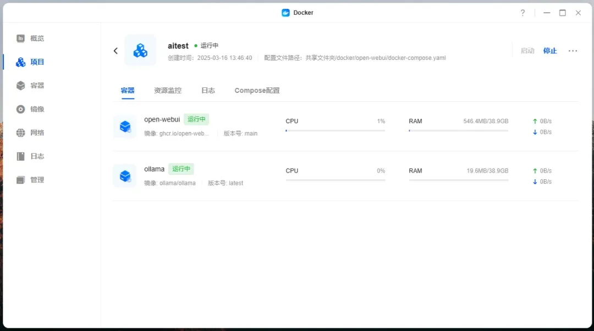The height and width of the screenshot is (331, 594).
Task: Open the 镜像 images icon in sidebar
Action: point(20,109)
